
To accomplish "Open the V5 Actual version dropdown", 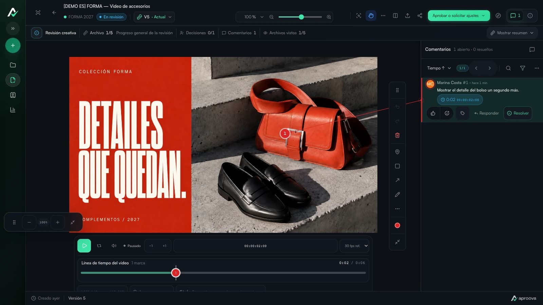I will pyautogui.click(x=154, y=17).
